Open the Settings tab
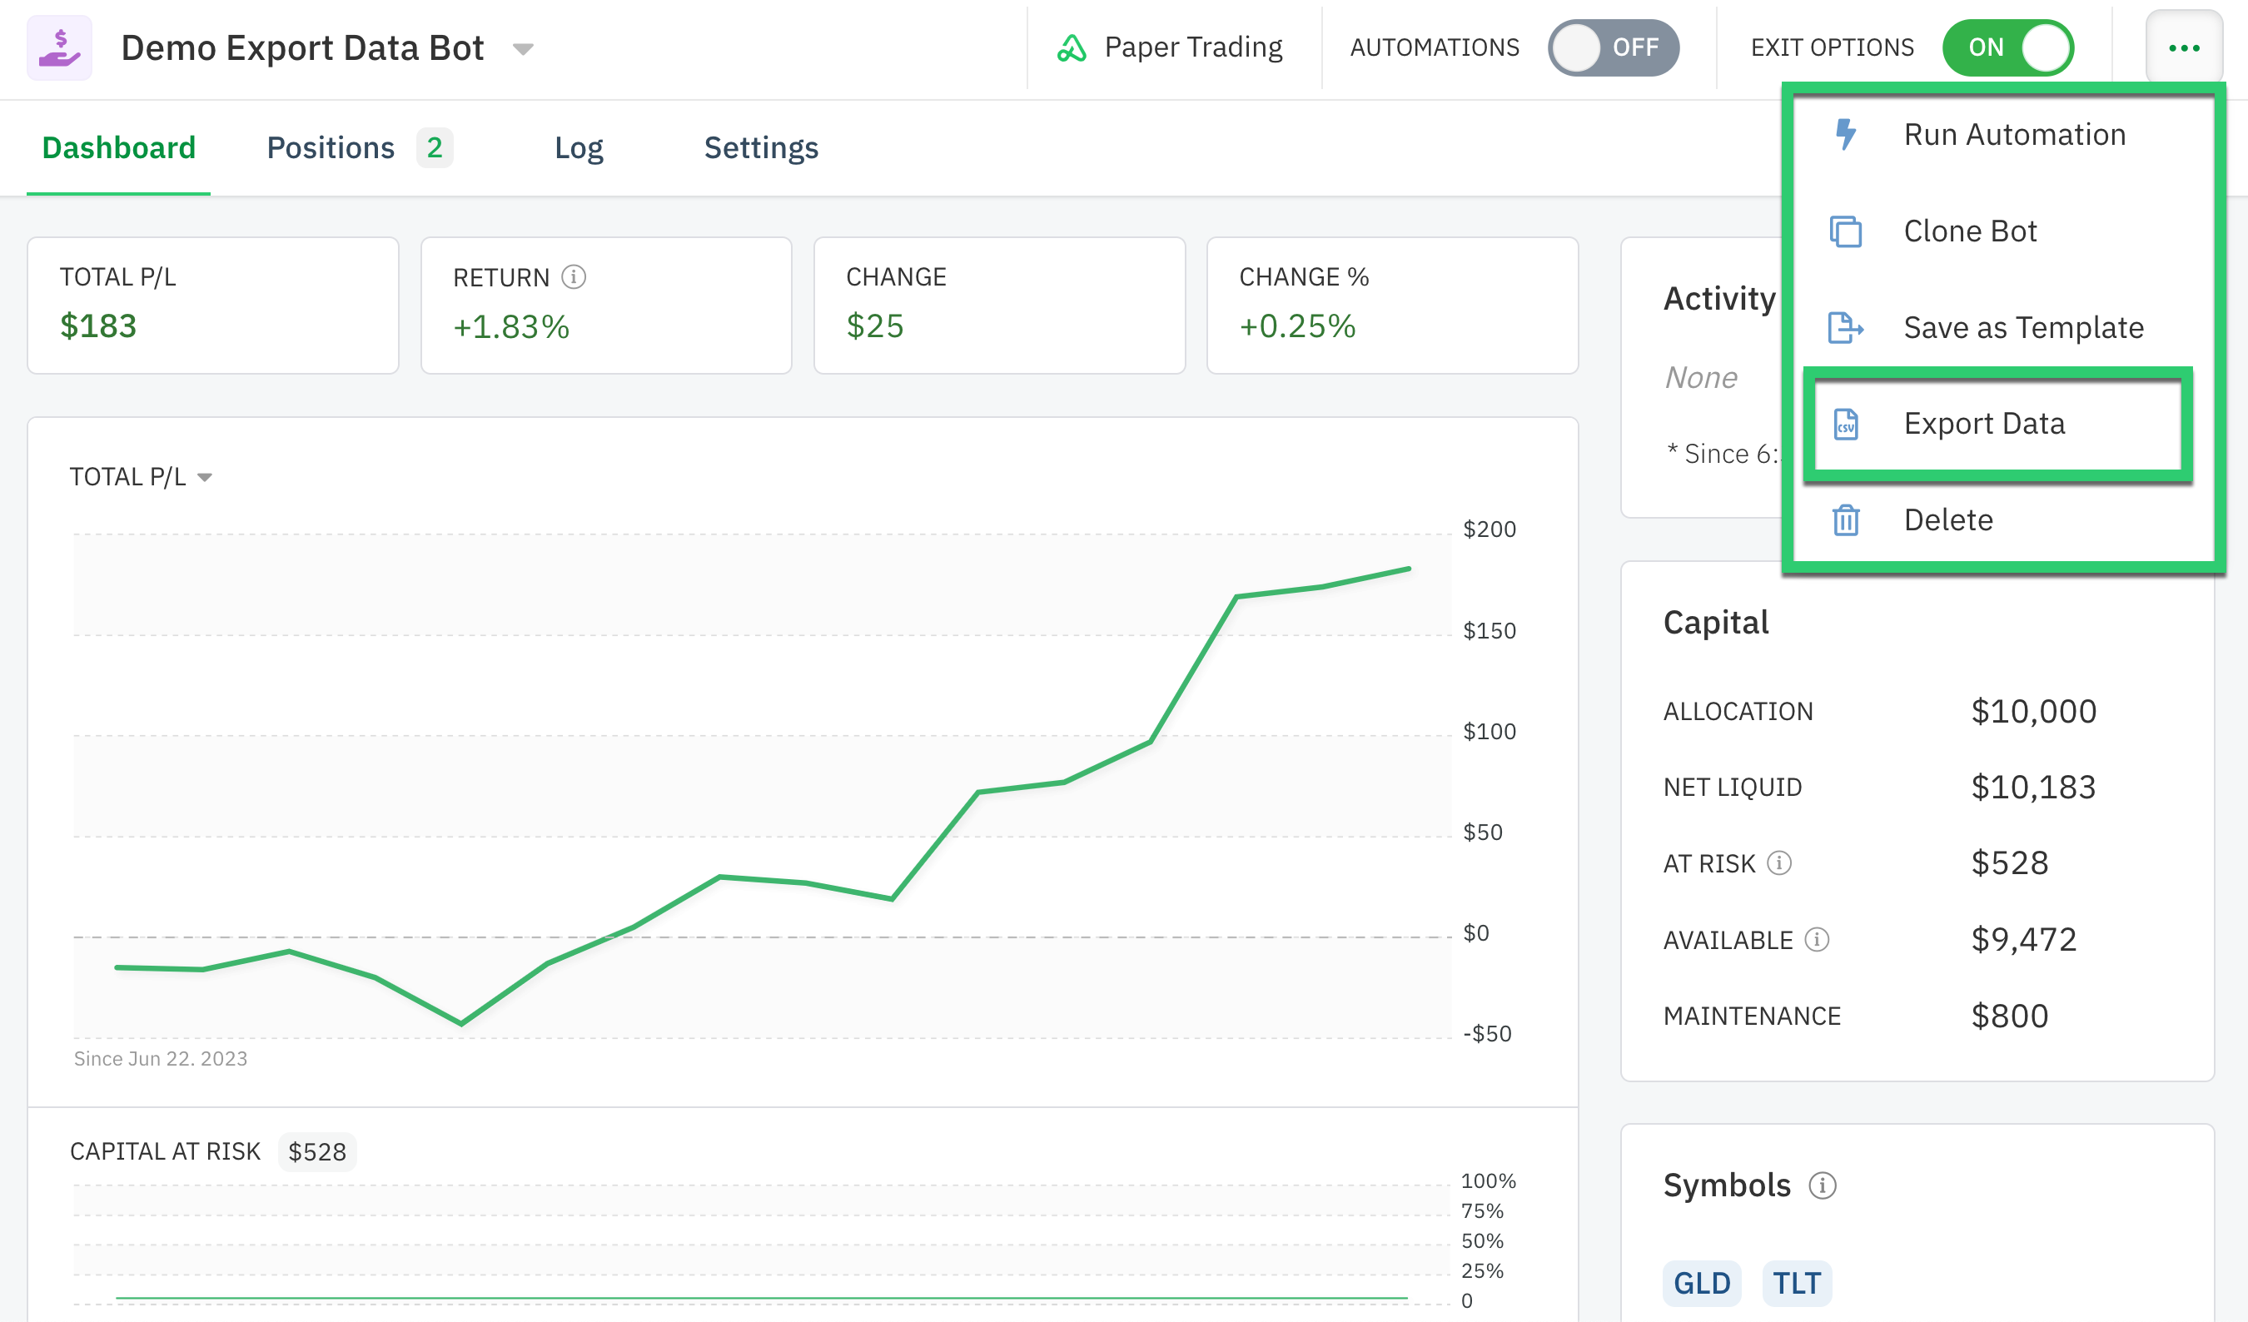Image resolution: width=2248 pixels, height=1322 pixels. pos(761,148)
